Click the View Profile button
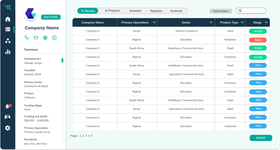The image size is (280, 150). point(51,17)
